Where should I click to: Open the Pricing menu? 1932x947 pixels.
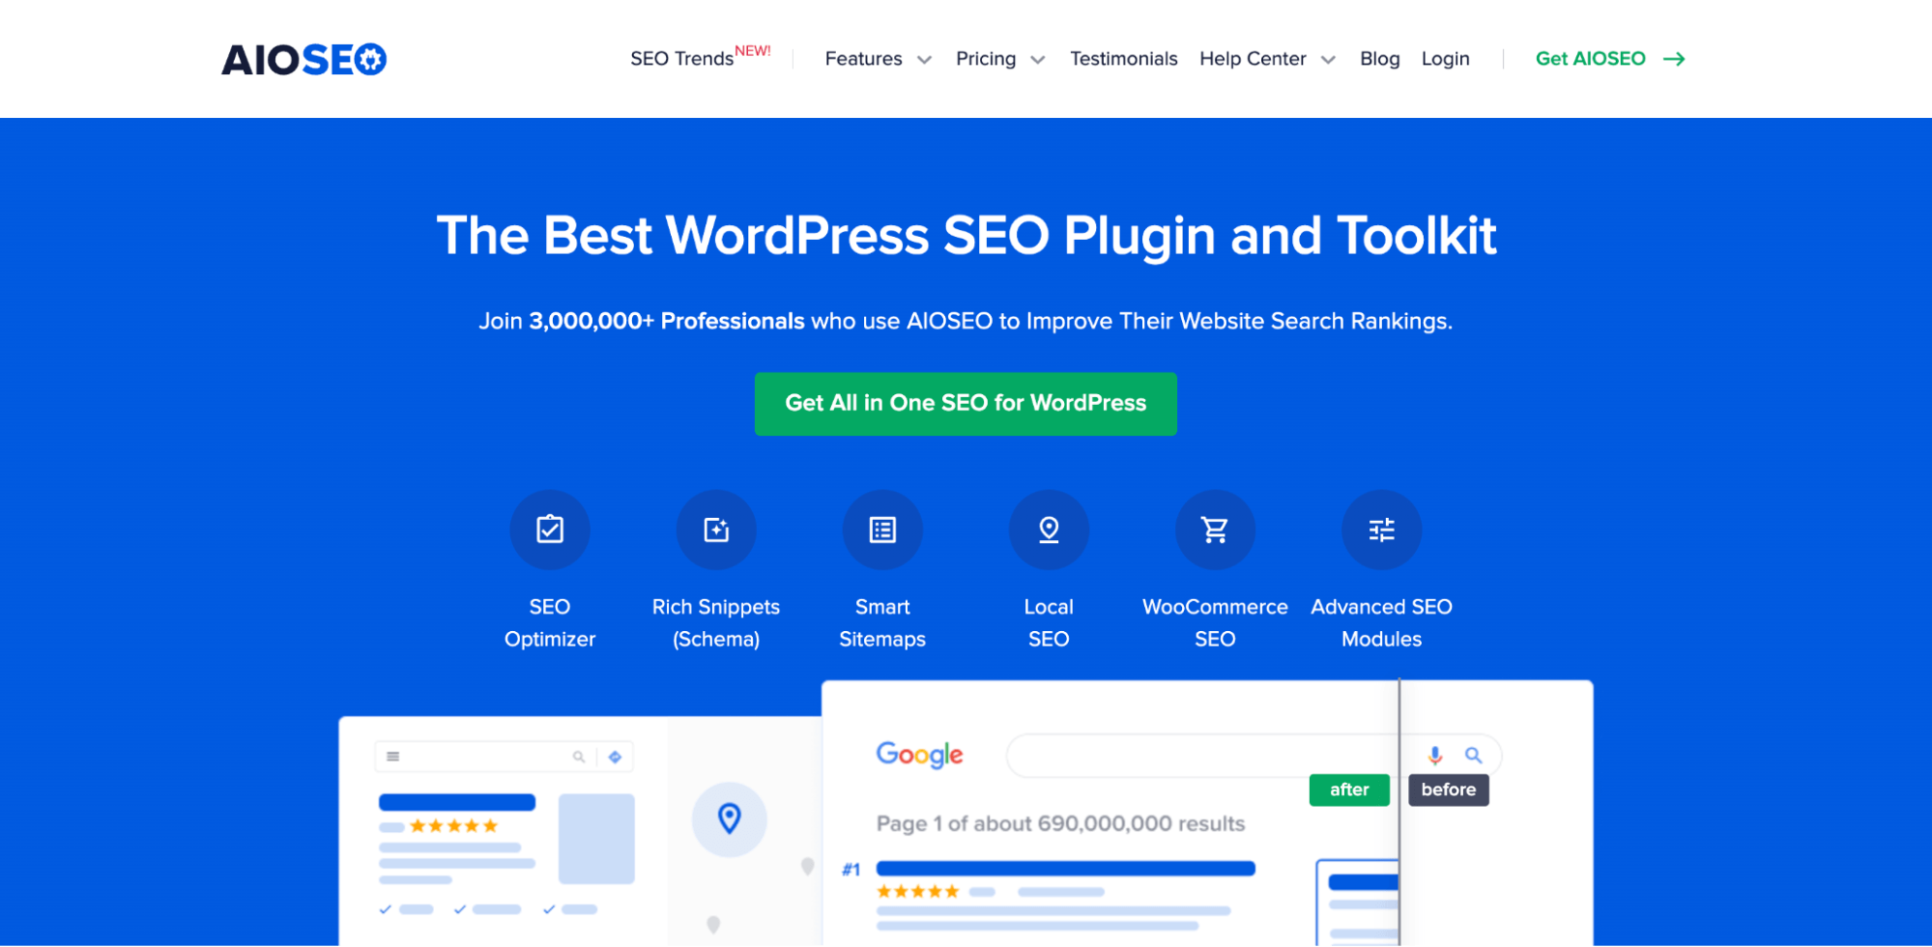pos(986,59)
